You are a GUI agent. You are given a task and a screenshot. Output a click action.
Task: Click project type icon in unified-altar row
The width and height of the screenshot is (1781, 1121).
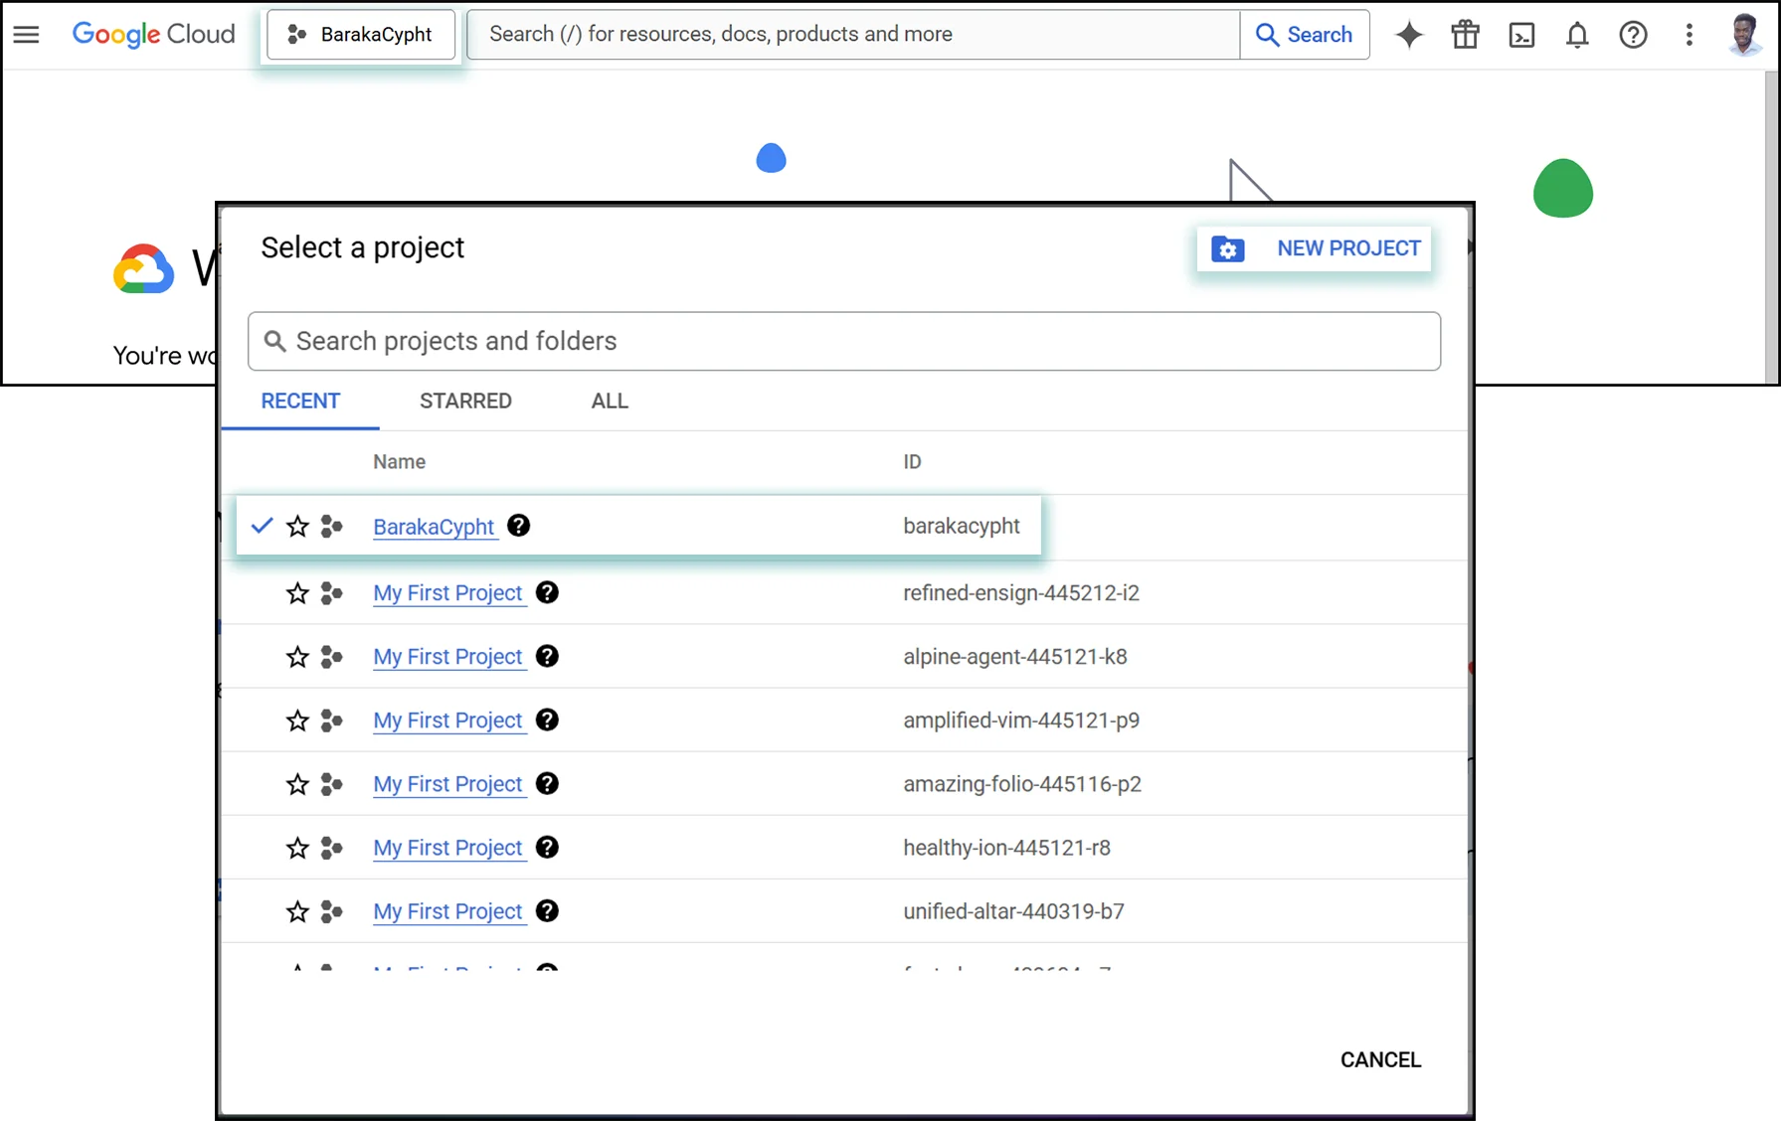[331, 911]
